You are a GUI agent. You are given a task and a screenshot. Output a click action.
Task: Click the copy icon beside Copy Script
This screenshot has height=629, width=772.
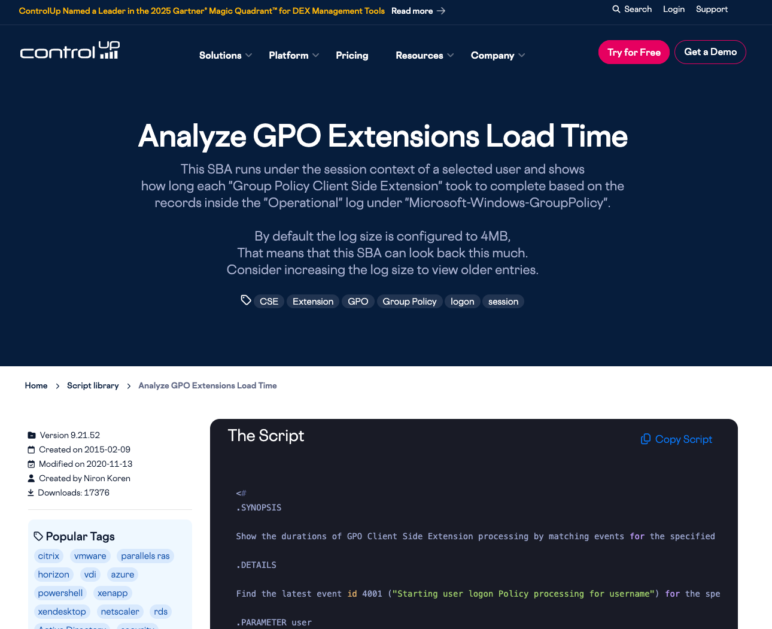click(x=646, y=439)
